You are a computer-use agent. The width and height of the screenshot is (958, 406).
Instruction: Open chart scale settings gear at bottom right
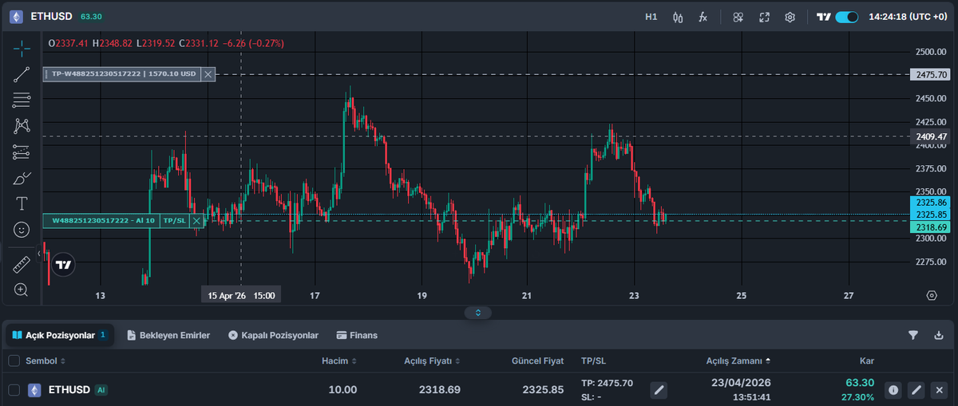[x=932, y=295]
